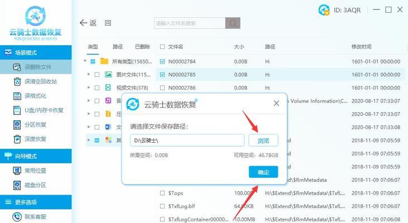
Task: Click the user account avatar icon
Action: click(324, 10)
